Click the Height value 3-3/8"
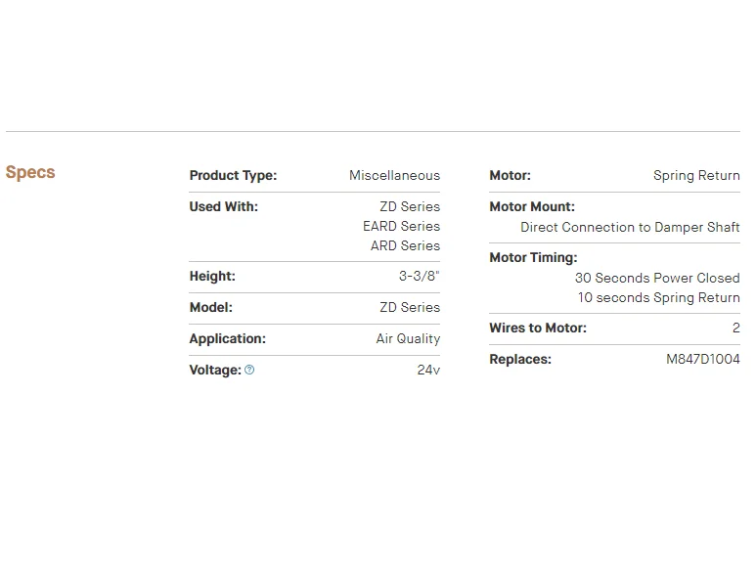This screenshot has height=570, width=756. (x=419, y=277)
